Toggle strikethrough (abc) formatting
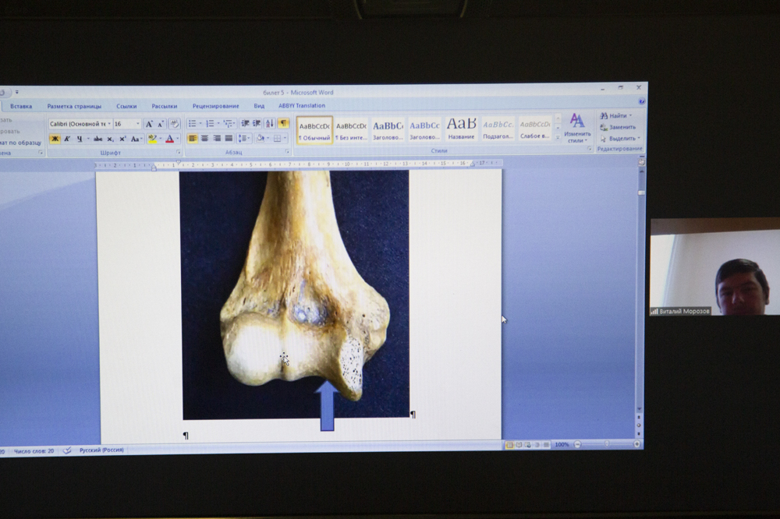The width and height of the screenshot is (780, 519). (98, 139)
